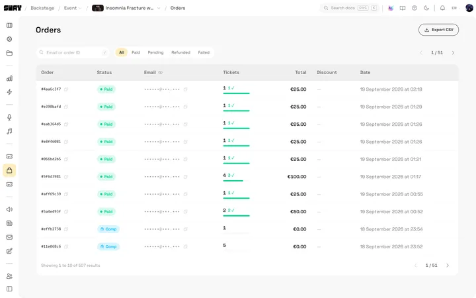Copy order ID #4aa6c3f7
The height and width of the screenshot is (298, 476).
click(x=66, y=89)
